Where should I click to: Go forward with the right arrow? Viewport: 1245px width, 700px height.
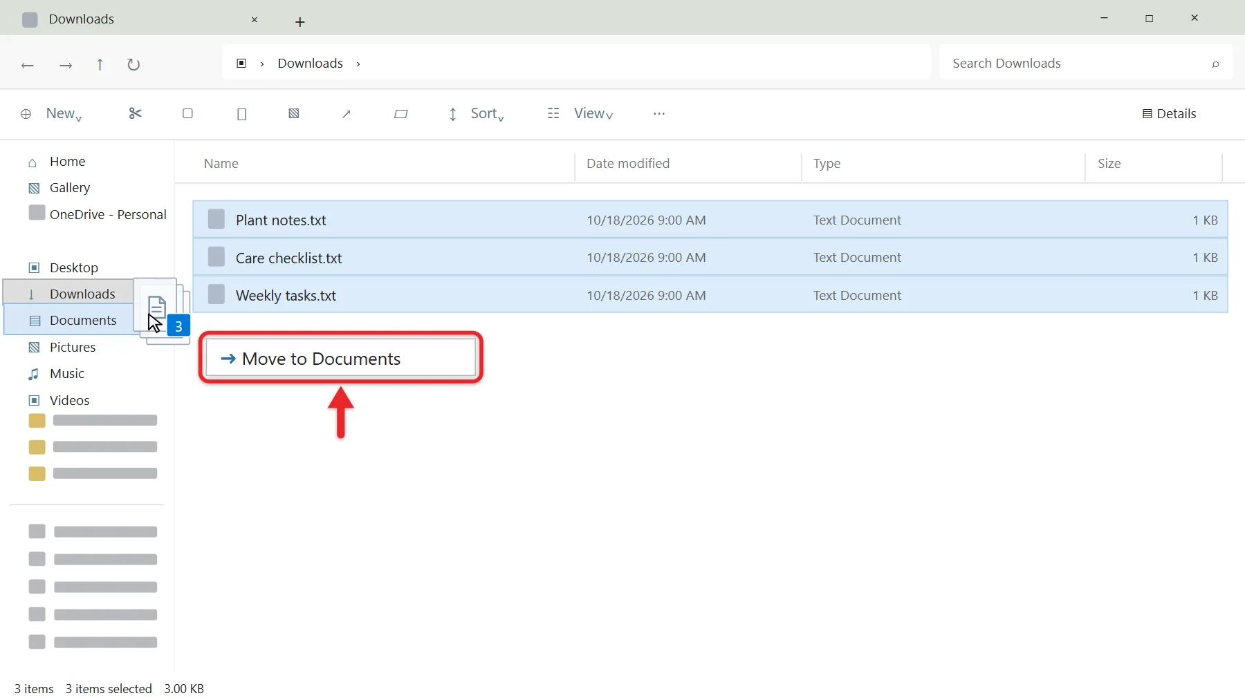tap(66, 65)
